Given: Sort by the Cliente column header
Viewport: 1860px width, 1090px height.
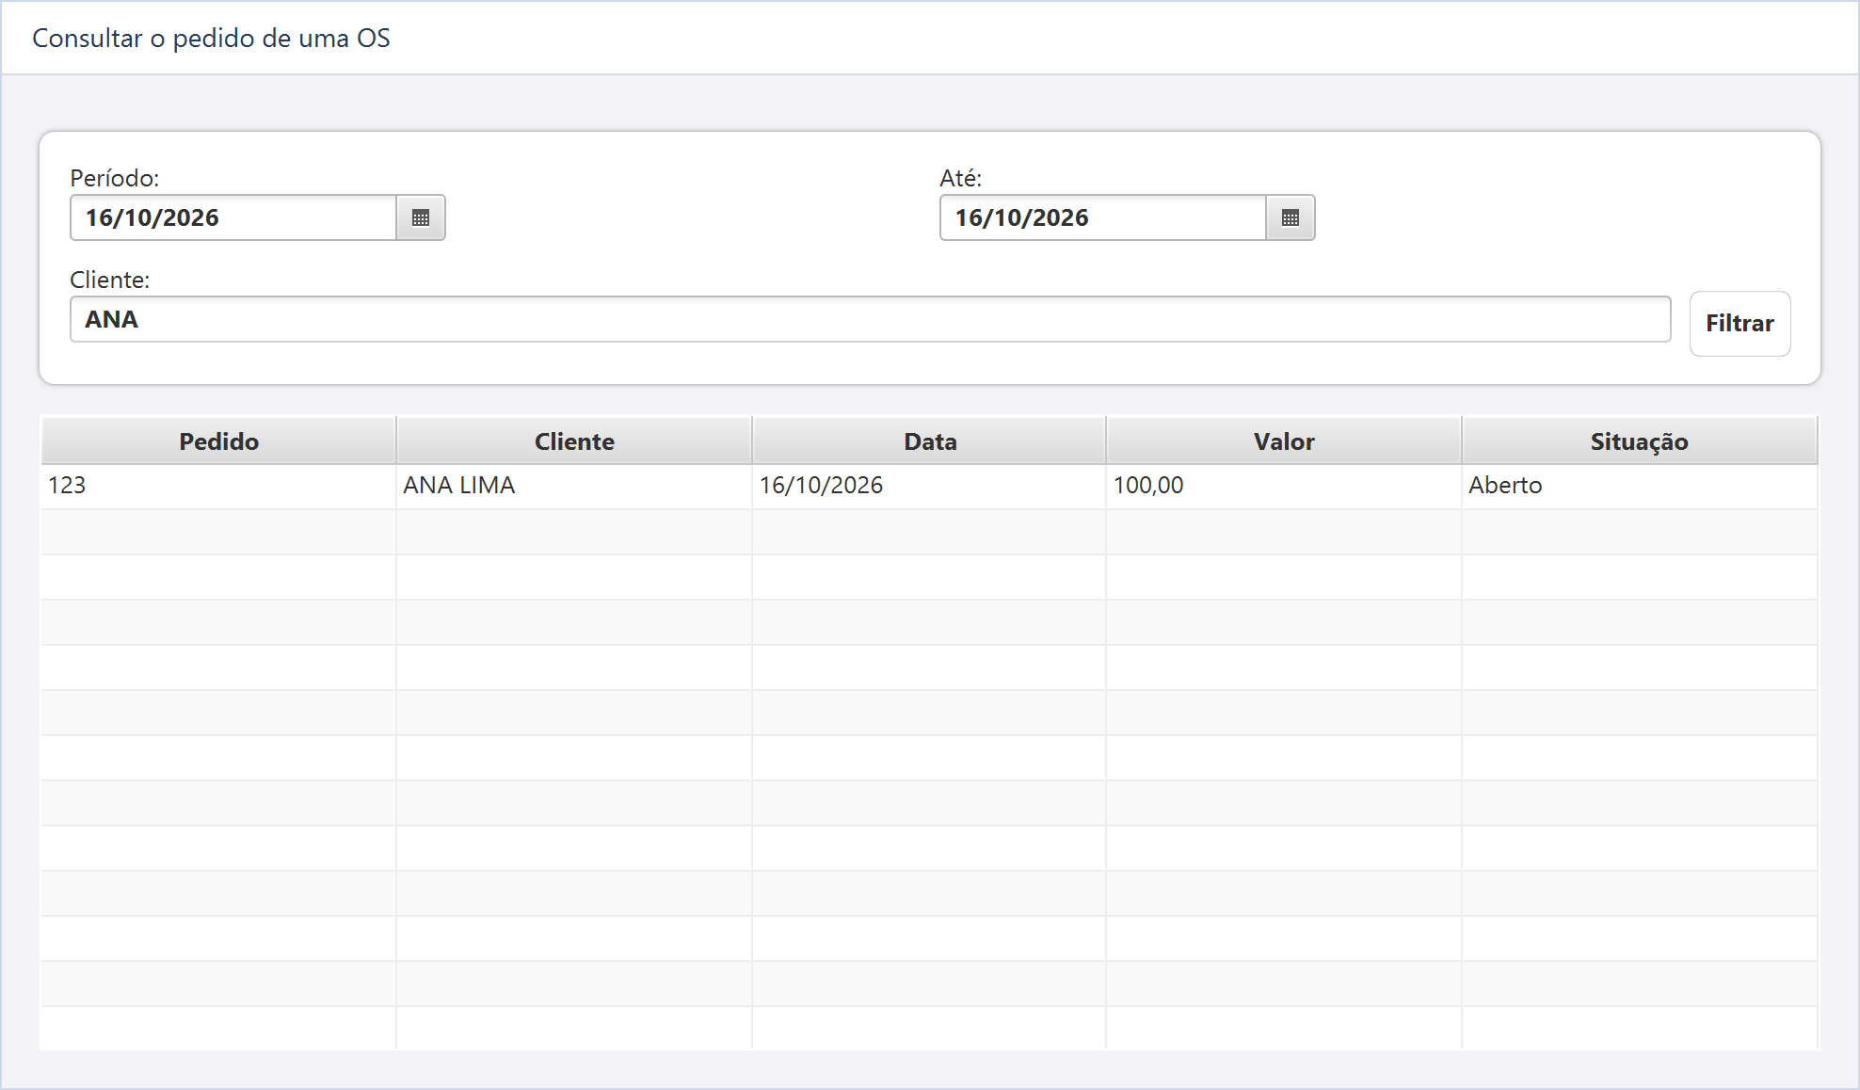Looking at the screenshot, I should [x=574, y=441].
